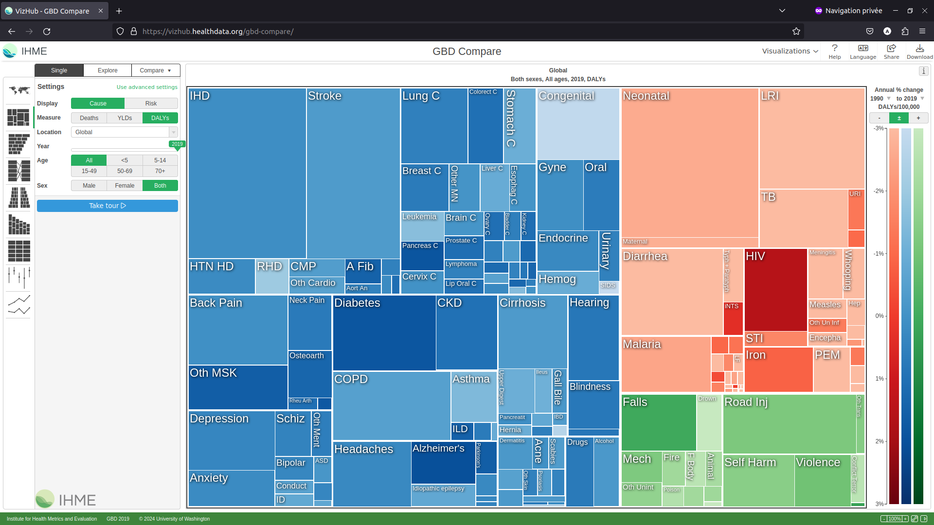Select the plus legend filter
934x525 pixels.
918,118
